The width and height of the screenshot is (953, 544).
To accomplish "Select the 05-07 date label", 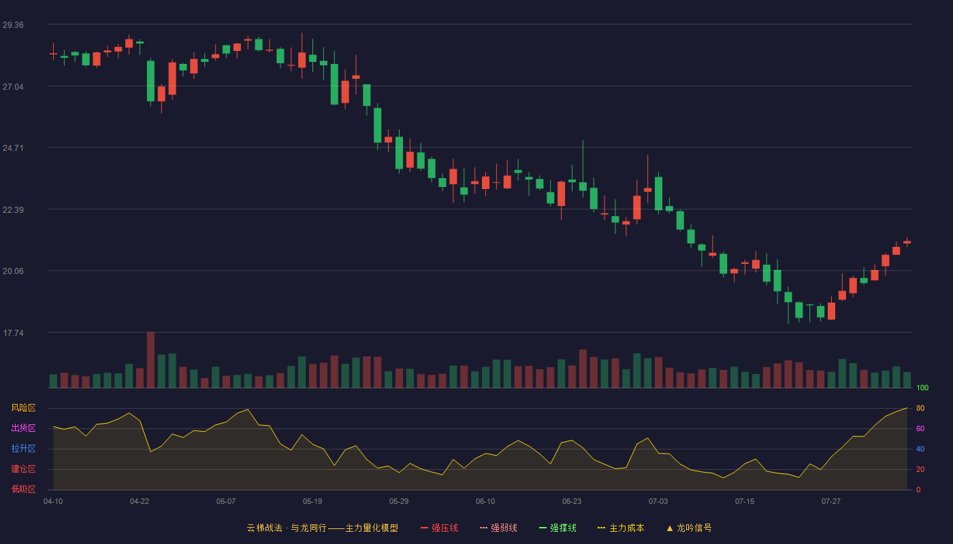I will tap(226, 501).
